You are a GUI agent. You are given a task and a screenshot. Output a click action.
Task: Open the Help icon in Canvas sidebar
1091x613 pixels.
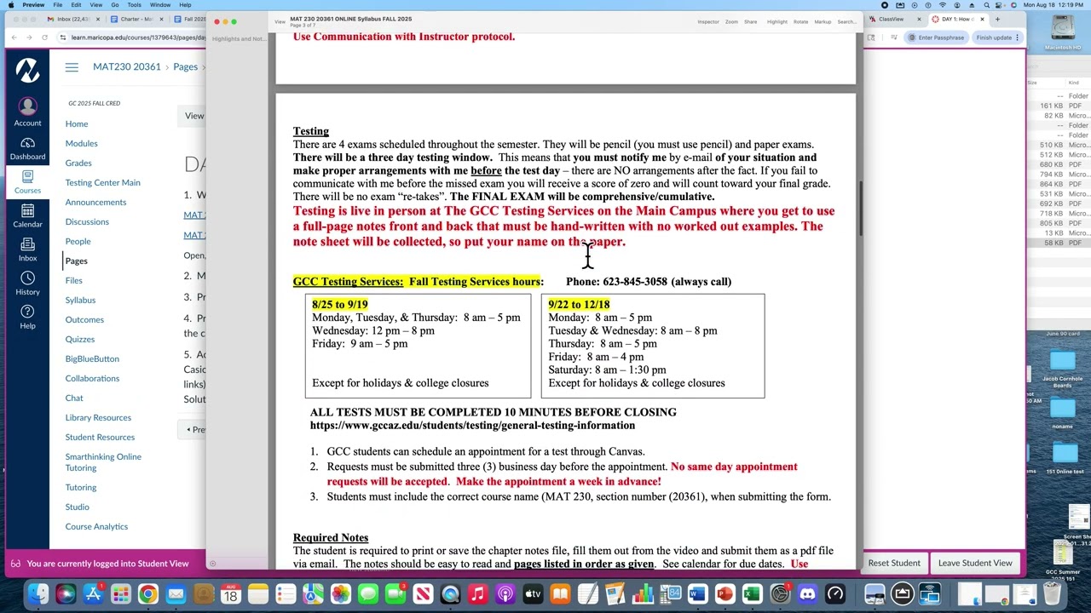tap(27, 317)
